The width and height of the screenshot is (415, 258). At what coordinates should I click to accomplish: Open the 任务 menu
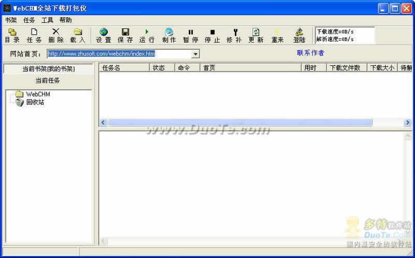pyautogui.click(x=29, y=20)
